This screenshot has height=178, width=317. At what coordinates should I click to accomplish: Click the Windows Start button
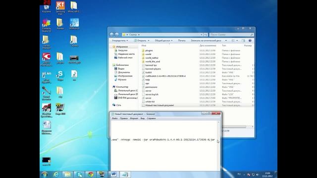pyautogui.click(x=45, y=175)
